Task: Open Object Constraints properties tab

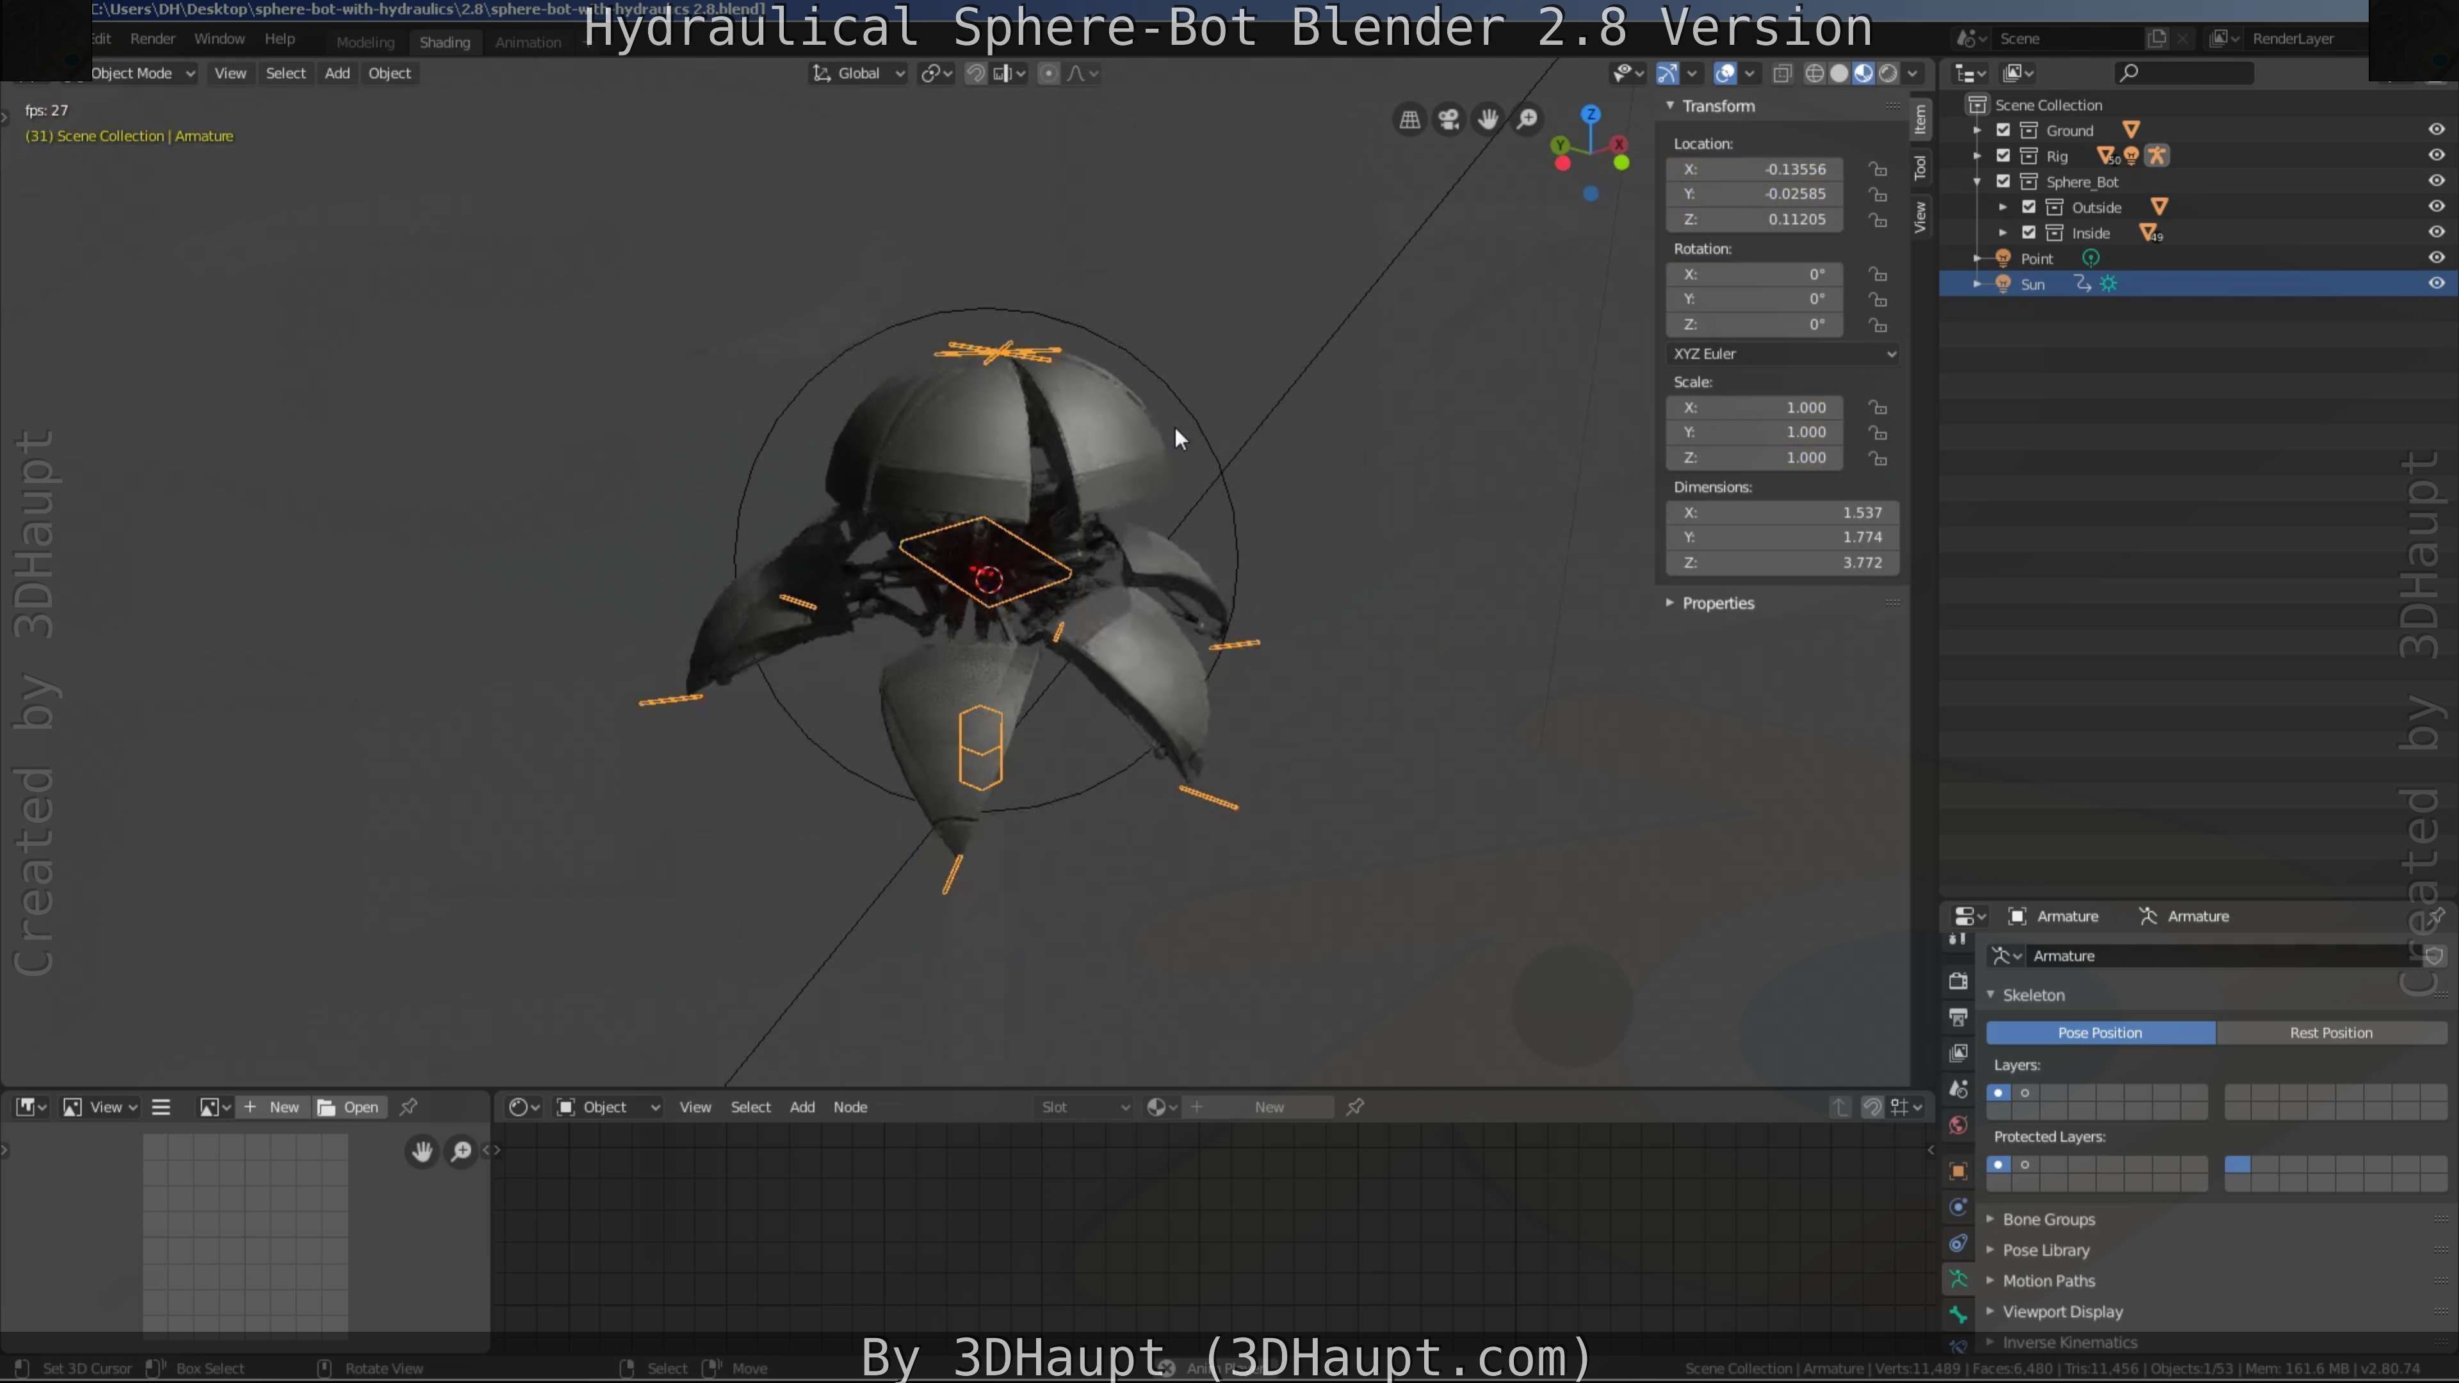Action: (x=1958, y=1243)
